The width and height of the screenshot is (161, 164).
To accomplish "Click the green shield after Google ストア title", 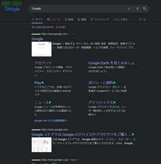I will point(133,134).
